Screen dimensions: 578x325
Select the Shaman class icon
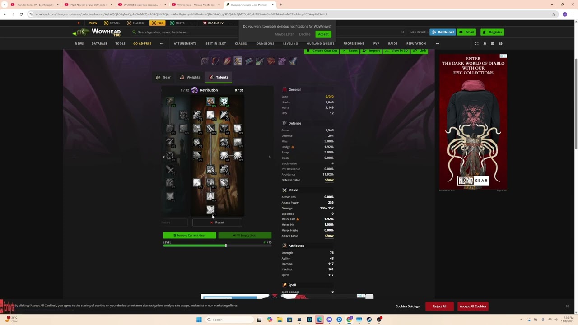[271, 61]
